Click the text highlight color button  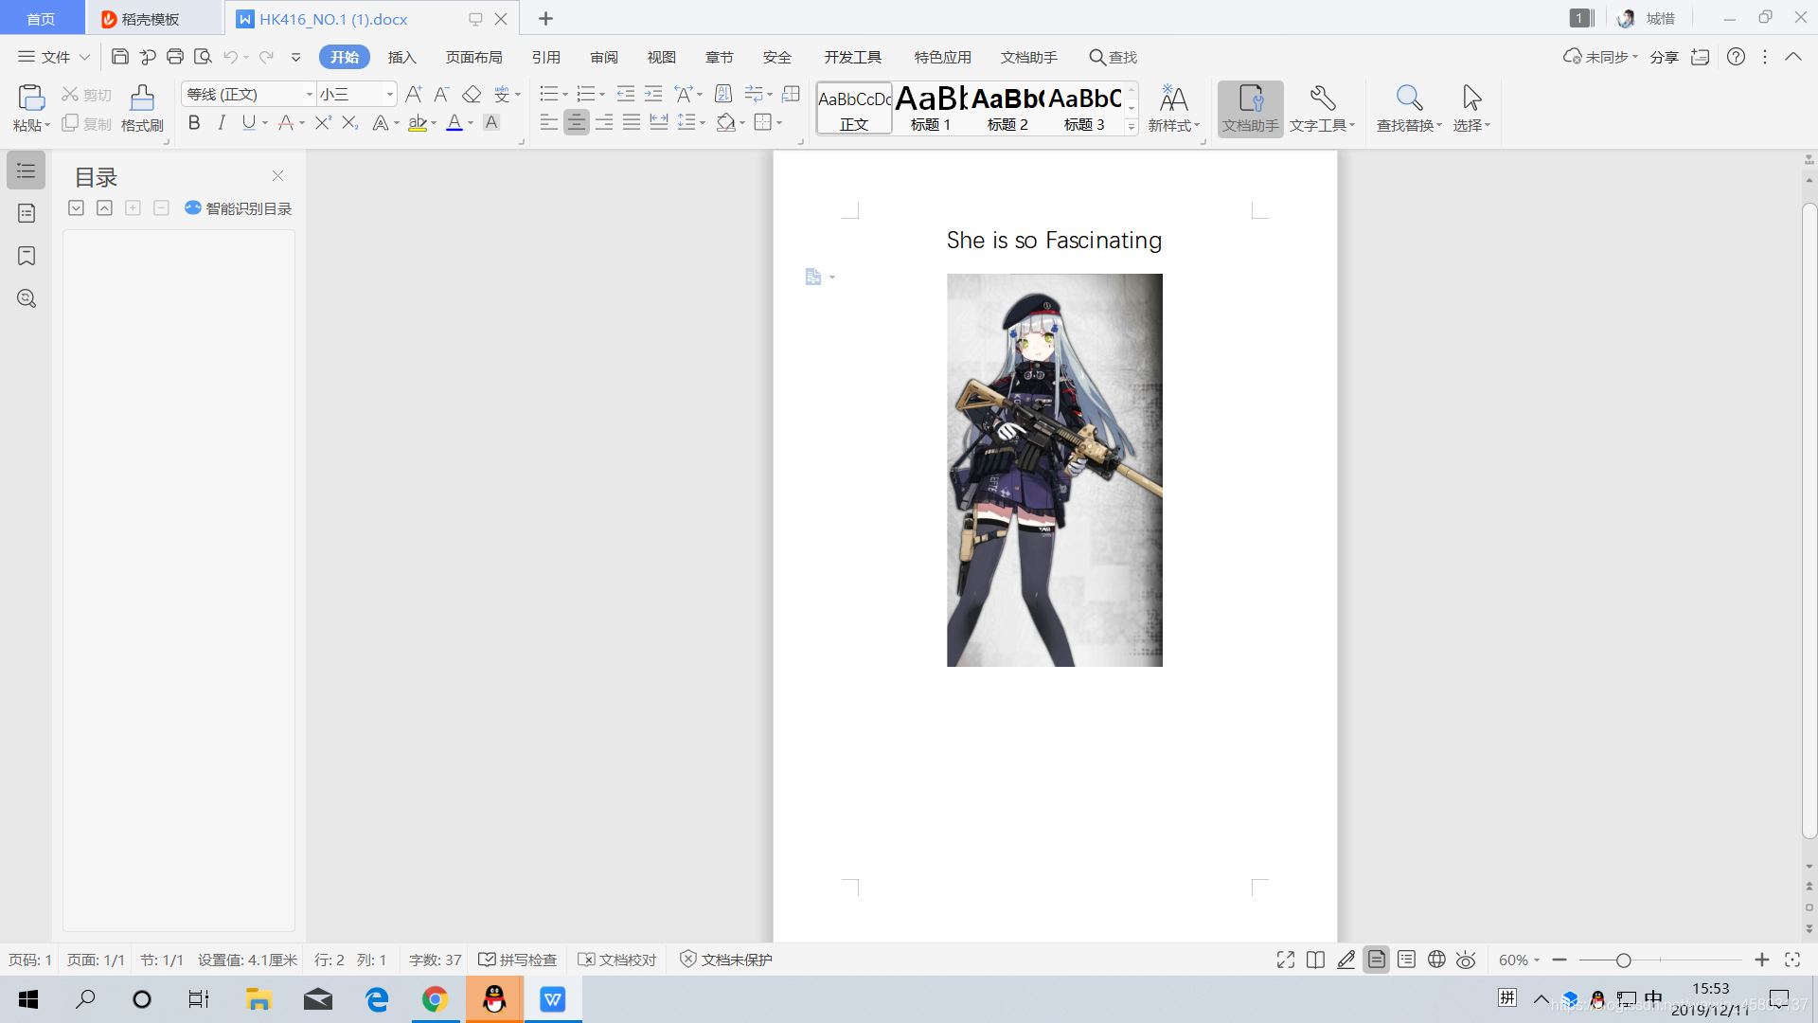418,122
